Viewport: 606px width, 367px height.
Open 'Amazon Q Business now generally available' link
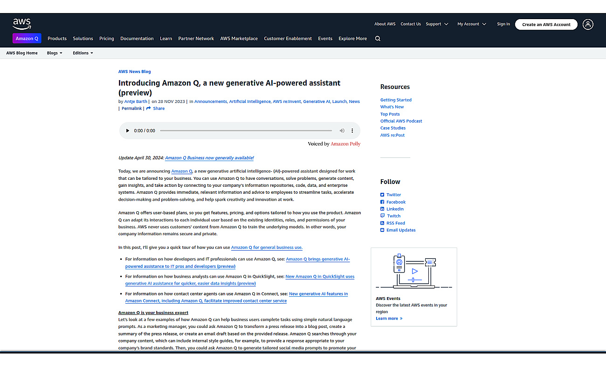(209, 158)
